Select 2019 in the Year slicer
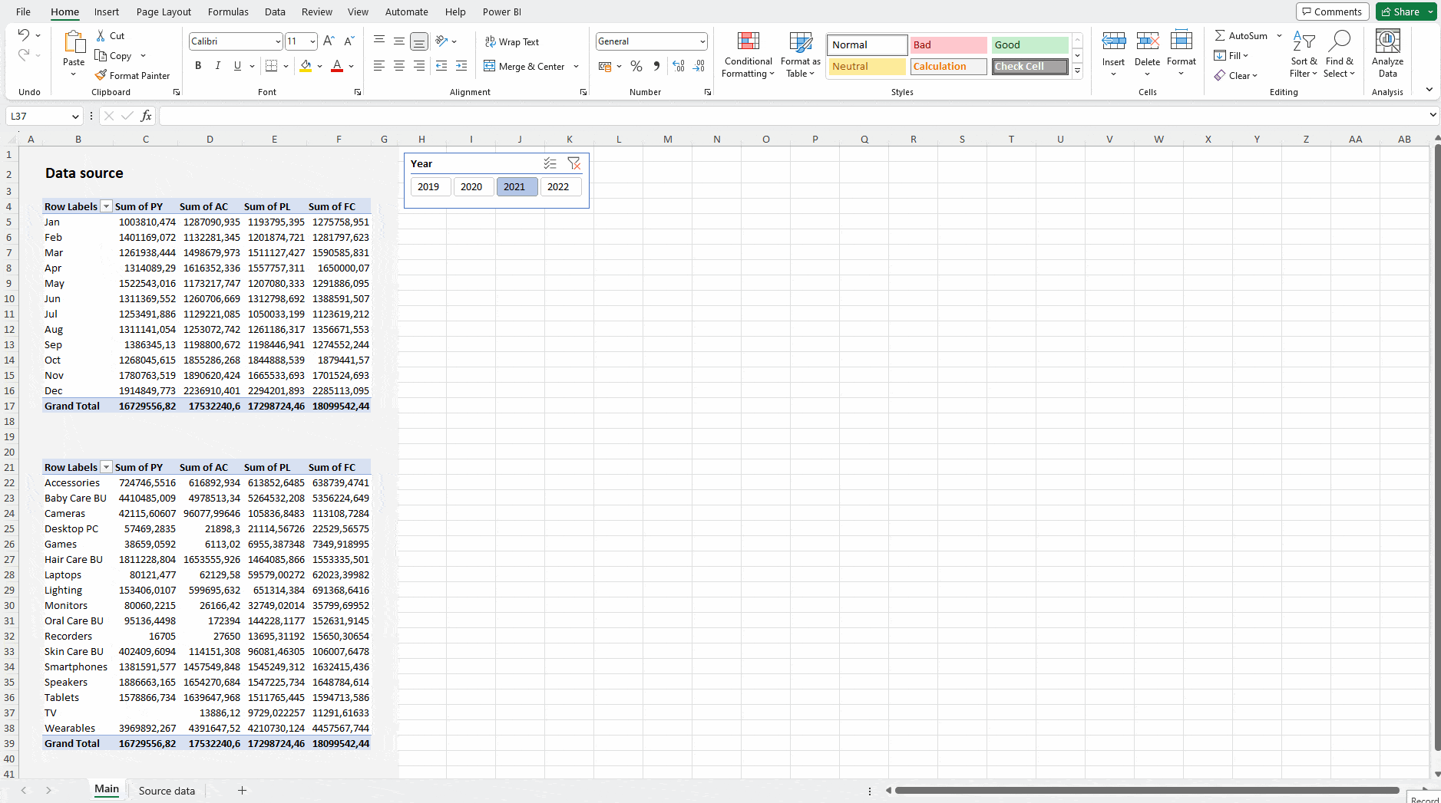Screen dimensions: 1441x803 point(430,186)
